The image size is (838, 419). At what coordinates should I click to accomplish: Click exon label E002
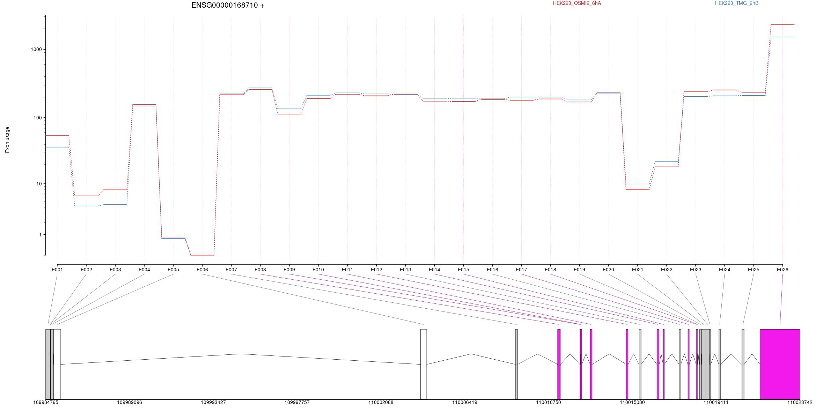click(86, 270)
